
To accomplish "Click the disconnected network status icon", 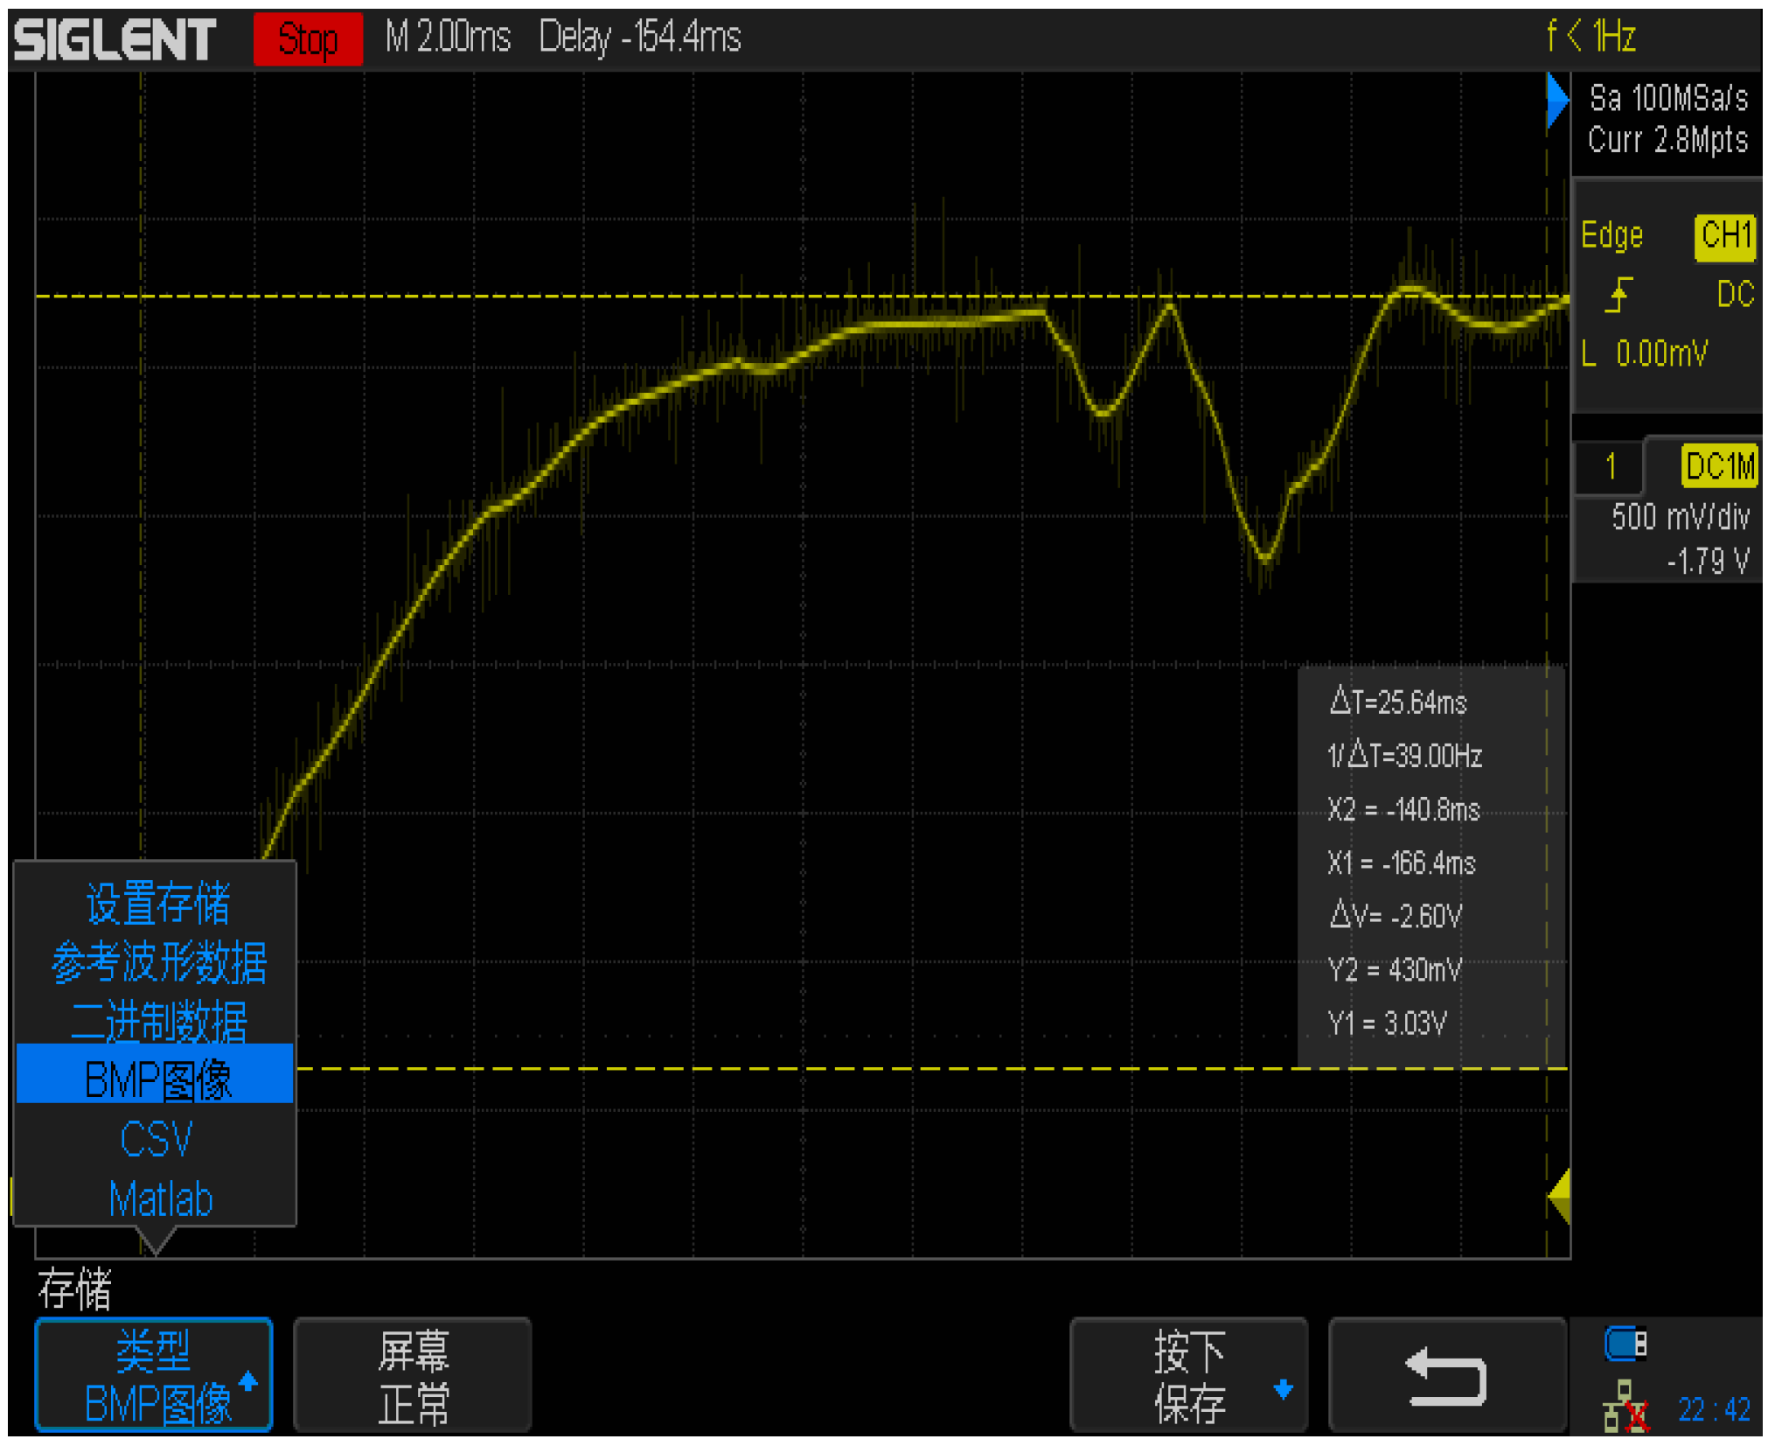I will pos(1625,1407).
